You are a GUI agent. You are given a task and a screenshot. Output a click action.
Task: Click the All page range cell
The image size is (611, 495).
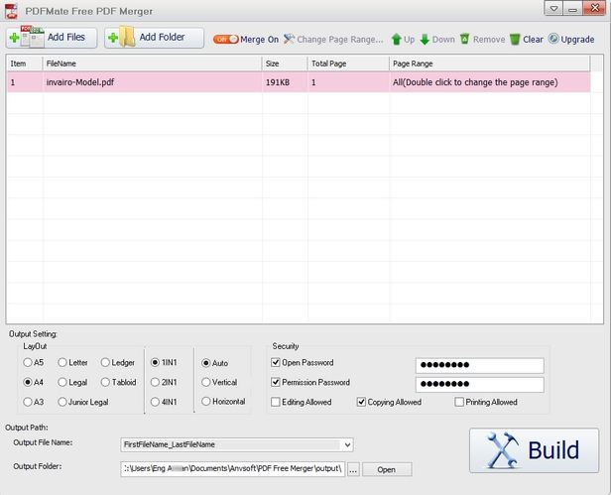[490, 82]
